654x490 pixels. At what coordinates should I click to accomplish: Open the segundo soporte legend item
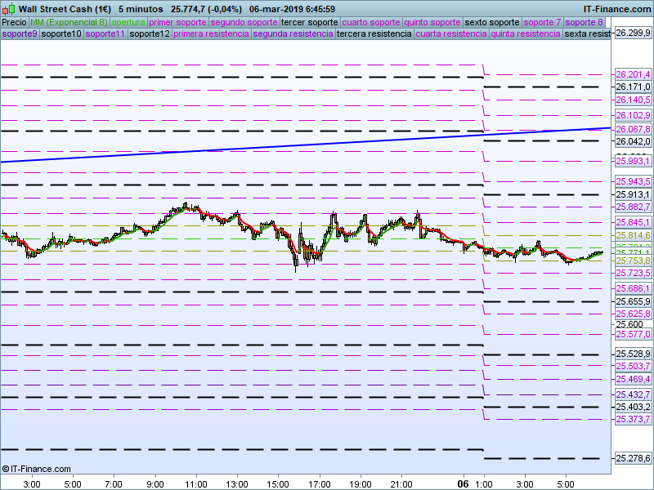click(x=244, y=22)
